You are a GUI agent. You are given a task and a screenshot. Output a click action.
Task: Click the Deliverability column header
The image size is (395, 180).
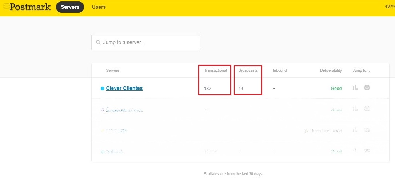pos(331,70)
